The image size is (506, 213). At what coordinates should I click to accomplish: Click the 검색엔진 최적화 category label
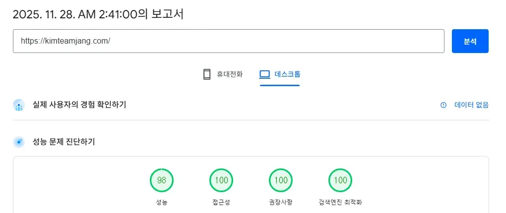point(340,202)
